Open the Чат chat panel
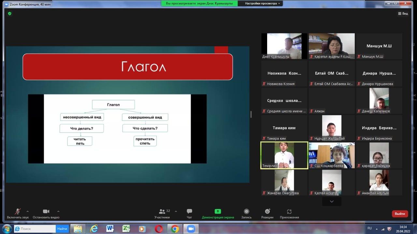The image size is (417, 234). [x=189, y=213]
